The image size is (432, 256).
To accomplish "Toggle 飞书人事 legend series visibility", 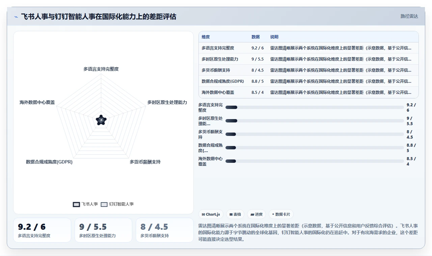I will [85, 204].
